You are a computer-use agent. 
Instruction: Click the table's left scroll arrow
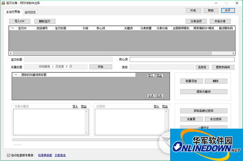(11, 53)
